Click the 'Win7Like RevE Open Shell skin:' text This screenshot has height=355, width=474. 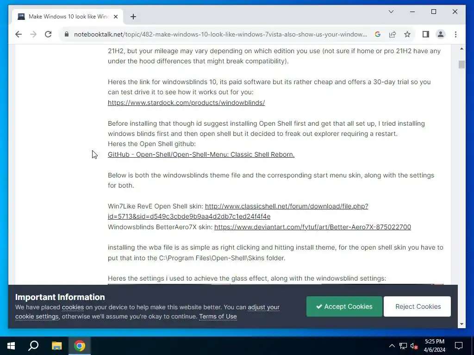[156, 206]
